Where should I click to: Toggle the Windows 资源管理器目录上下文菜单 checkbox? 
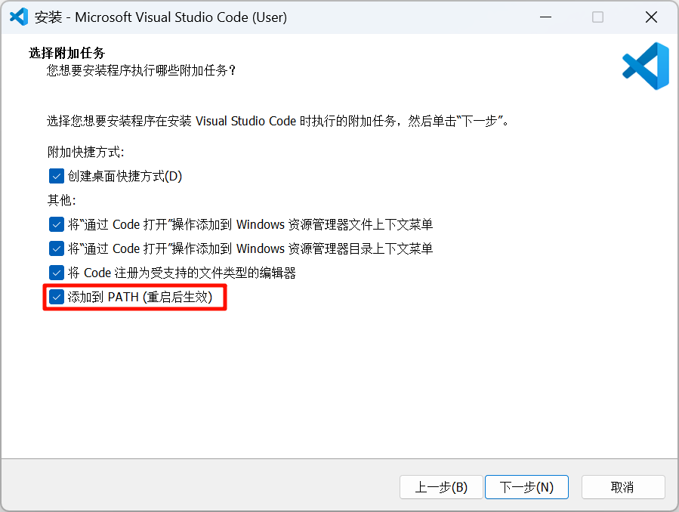(x=57, y=249)
